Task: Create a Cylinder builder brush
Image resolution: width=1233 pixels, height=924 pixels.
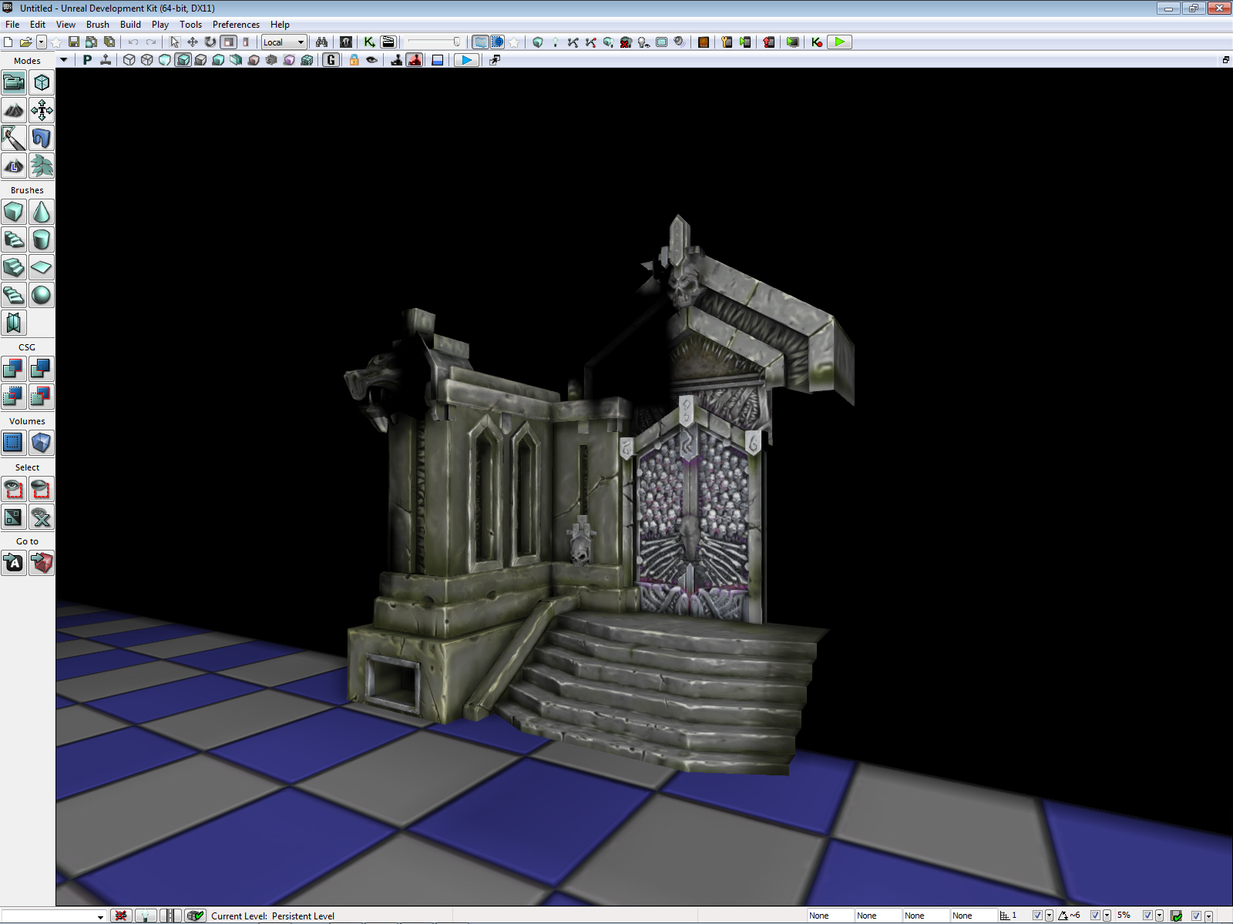Action: 42,239
